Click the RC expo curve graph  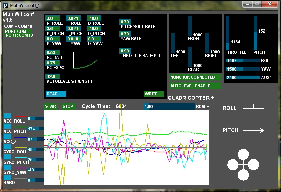[x=85, y=61]
